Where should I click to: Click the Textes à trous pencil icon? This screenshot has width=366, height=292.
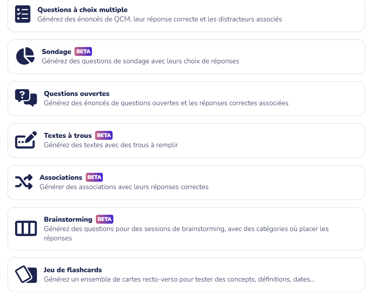[x=26, y=140]
